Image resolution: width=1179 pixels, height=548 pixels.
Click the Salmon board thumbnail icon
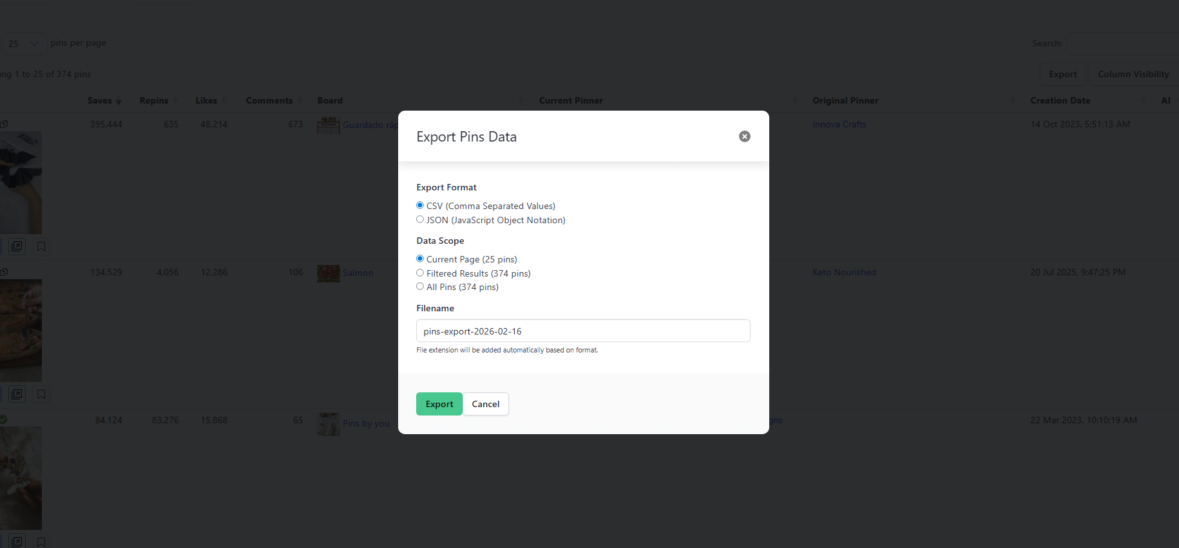328,273
